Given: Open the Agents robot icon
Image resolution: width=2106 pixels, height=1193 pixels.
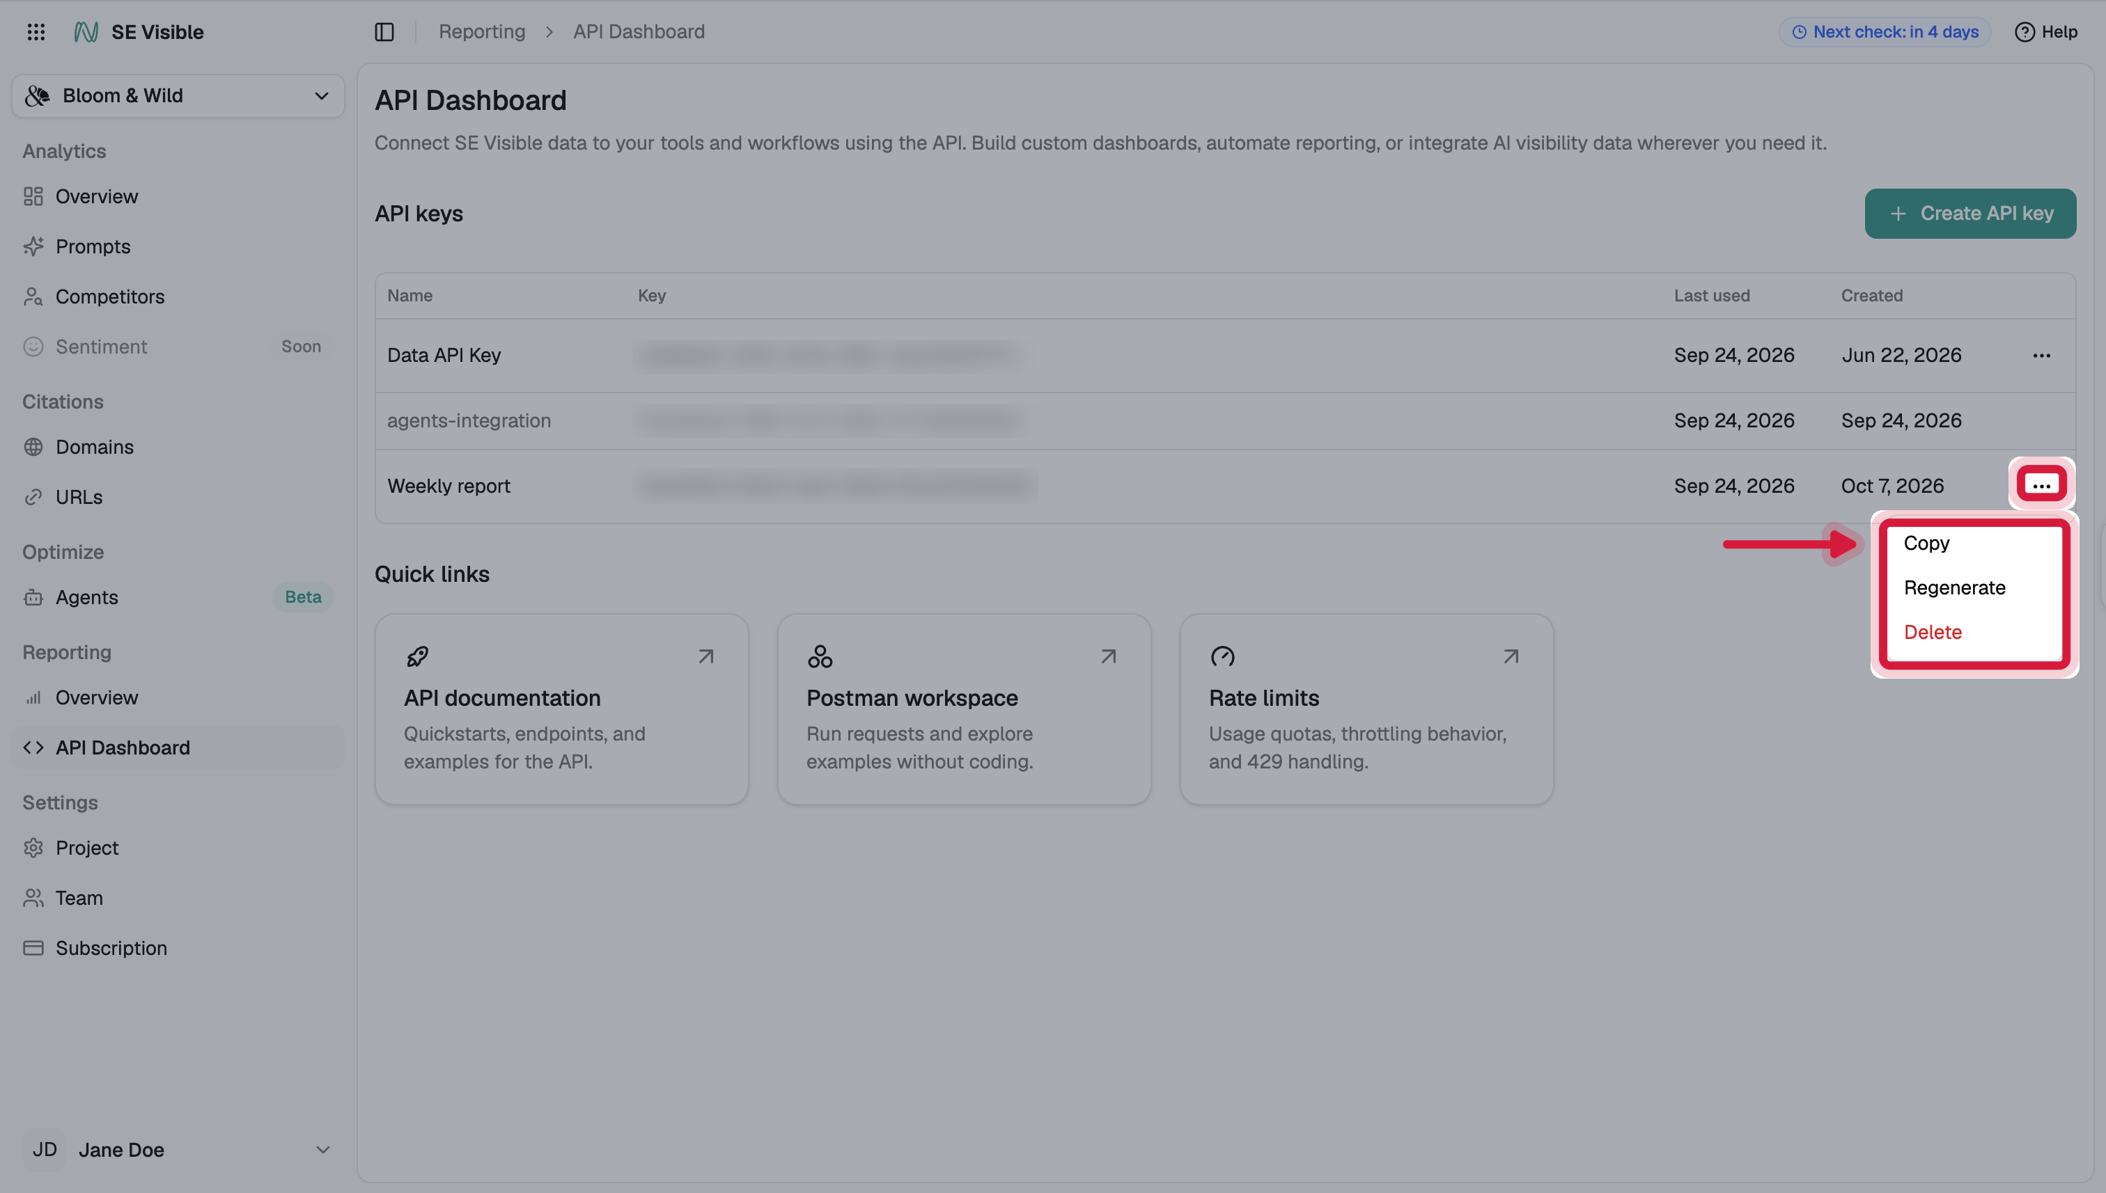Looking at the screenshot, I should [x=33, y=597].
